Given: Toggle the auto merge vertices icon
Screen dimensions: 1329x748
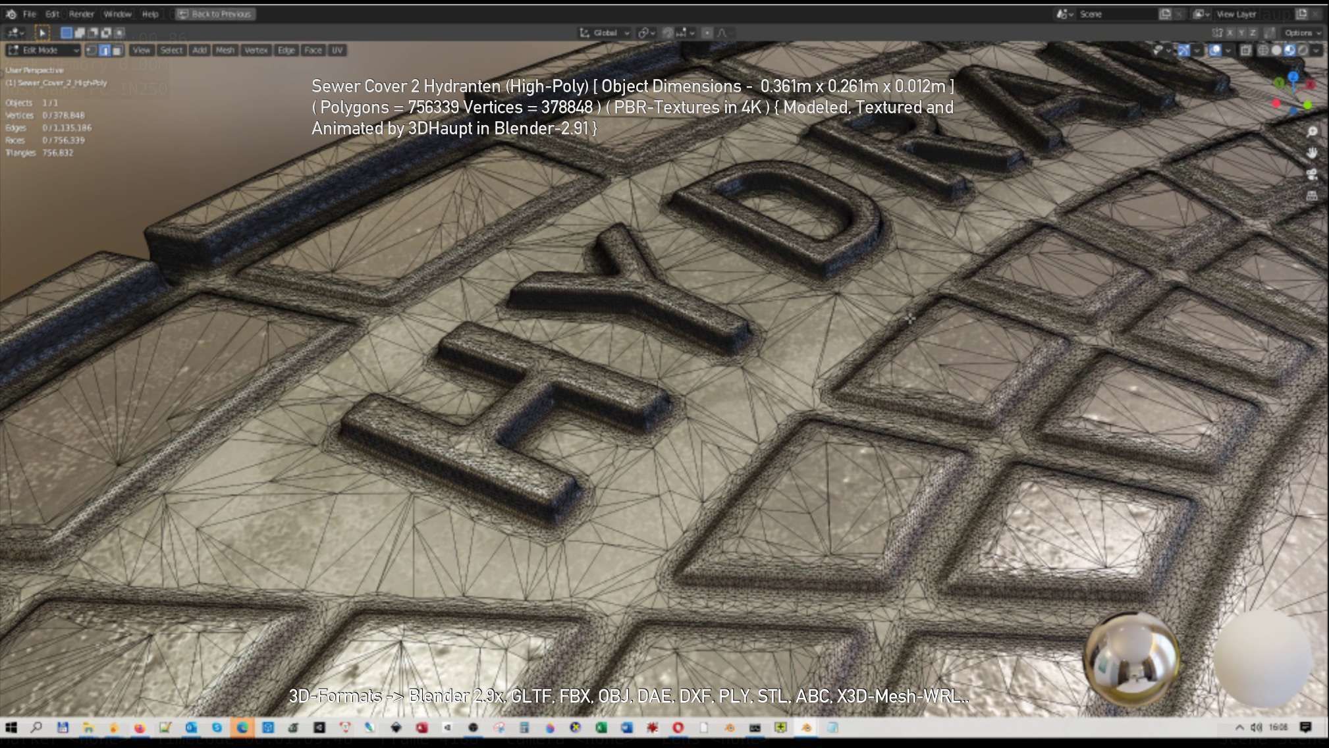Looking at the screenshot, I should click(x=1269, y=32).
